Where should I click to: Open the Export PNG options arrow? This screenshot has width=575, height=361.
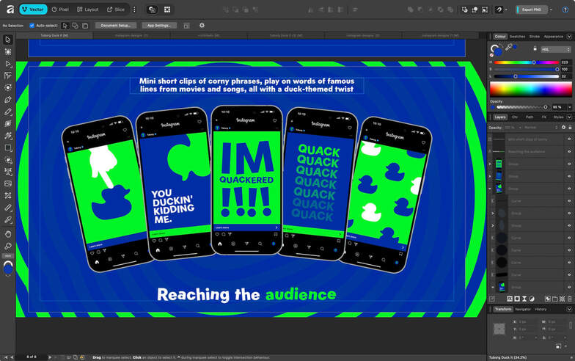click(x=552, y=10)
